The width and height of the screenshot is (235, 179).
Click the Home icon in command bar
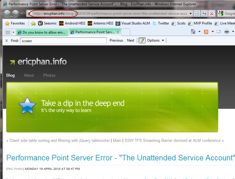coord(193,32)
